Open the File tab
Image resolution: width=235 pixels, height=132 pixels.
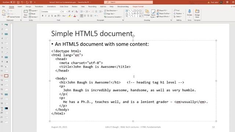[x=3, y=7]
